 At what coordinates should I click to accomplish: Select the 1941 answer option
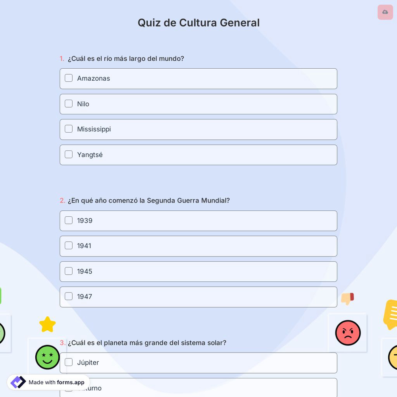[x=198, y=246]
